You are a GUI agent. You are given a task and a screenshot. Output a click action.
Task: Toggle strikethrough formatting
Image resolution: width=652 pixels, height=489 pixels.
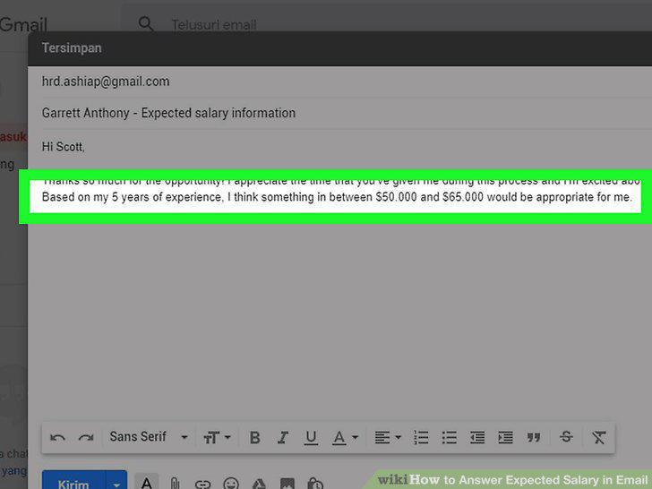[x=566, y=437]
